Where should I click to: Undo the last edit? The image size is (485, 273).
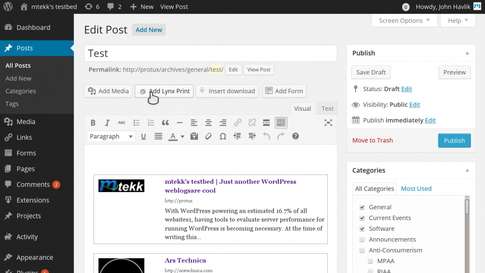(267, 136)
